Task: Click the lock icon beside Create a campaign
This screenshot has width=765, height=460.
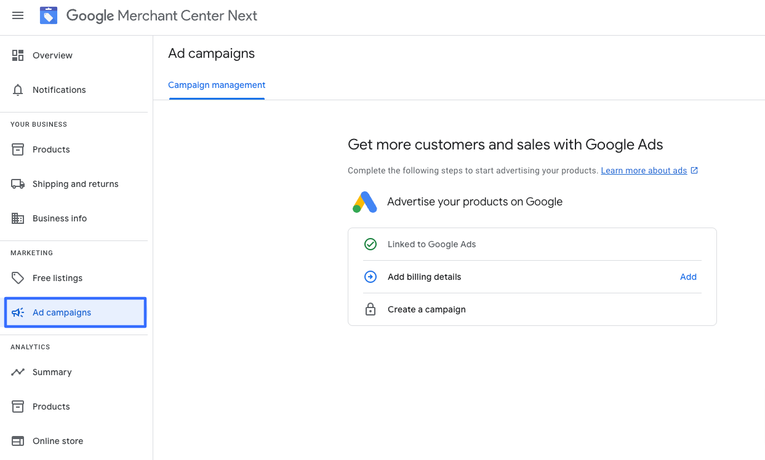Action: (x=370, y=309)
